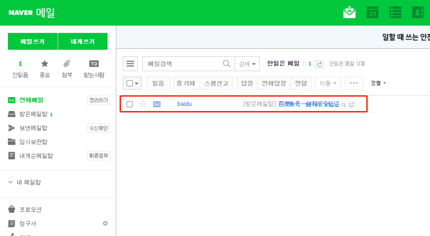
Task: Show unread mail via 안읽음 counter
Action: pyautogui.click(x=20, y=69)
